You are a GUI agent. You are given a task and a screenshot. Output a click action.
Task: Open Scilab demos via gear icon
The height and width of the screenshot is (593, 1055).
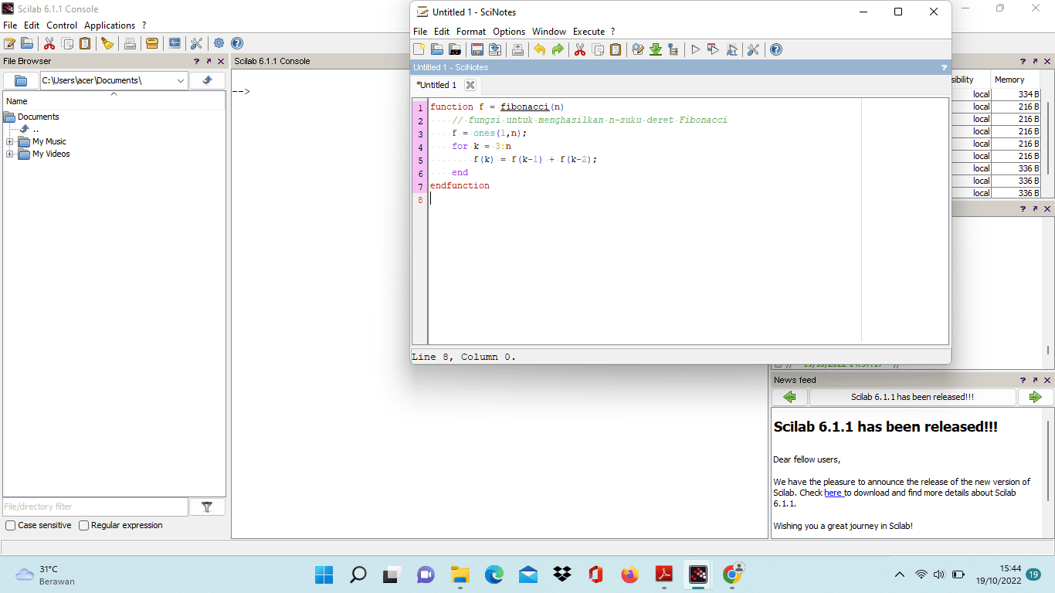[219, 44]
